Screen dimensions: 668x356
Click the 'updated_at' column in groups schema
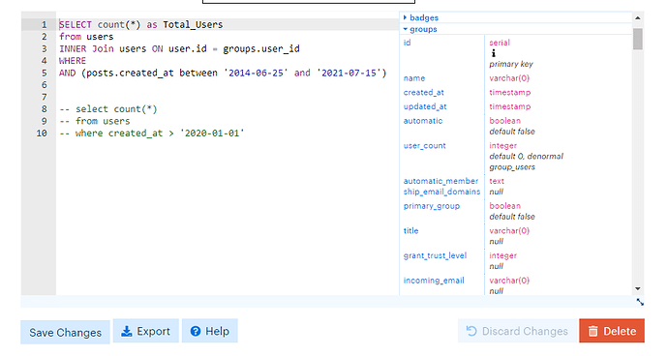tap(425, 106)
